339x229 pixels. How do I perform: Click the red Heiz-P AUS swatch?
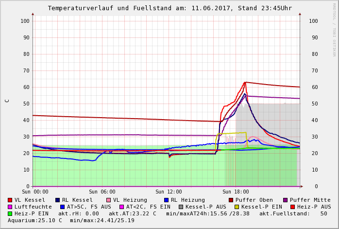coord(292,207)
